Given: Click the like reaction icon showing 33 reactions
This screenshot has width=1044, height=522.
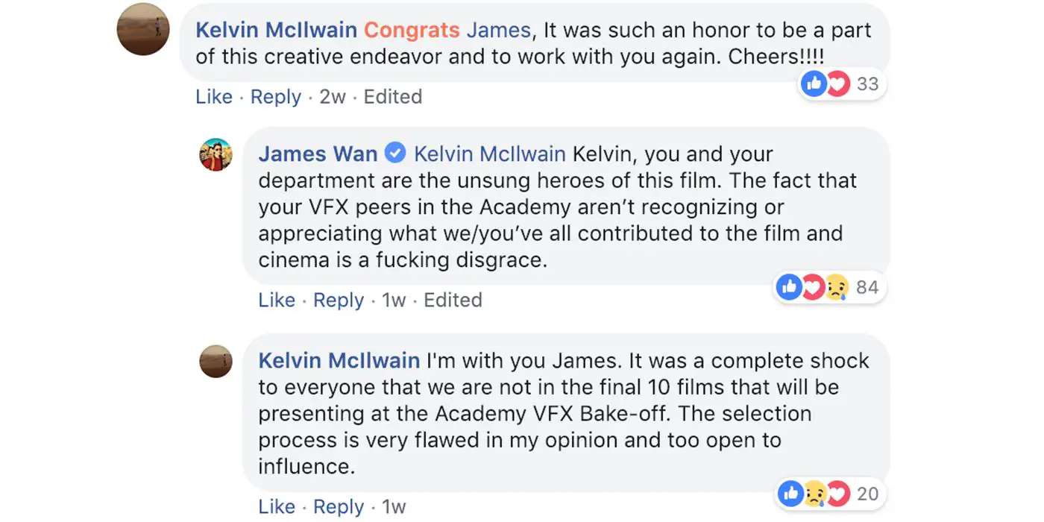Looking at the screenshot, I should 814,84.
